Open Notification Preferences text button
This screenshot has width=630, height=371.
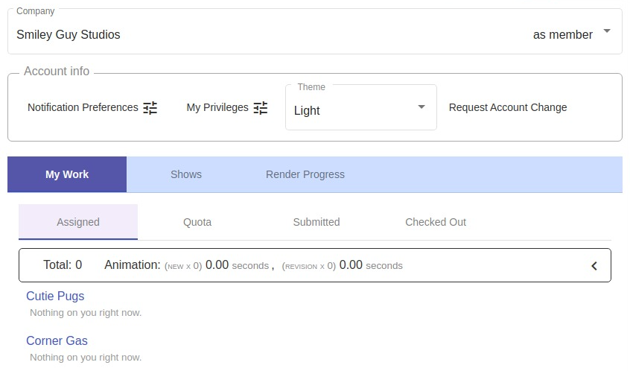tap(83, 107)
